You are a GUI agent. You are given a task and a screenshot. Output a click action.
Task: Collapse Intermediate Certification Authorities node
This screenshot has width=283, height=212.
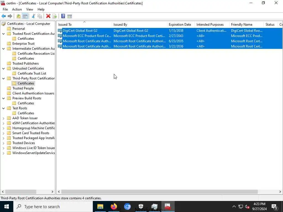point(3,49)
